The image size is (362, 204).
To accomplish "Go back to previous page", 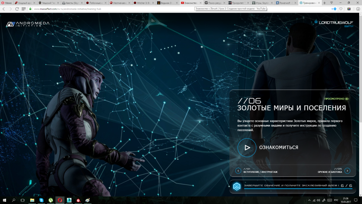I will coord(4,9).
